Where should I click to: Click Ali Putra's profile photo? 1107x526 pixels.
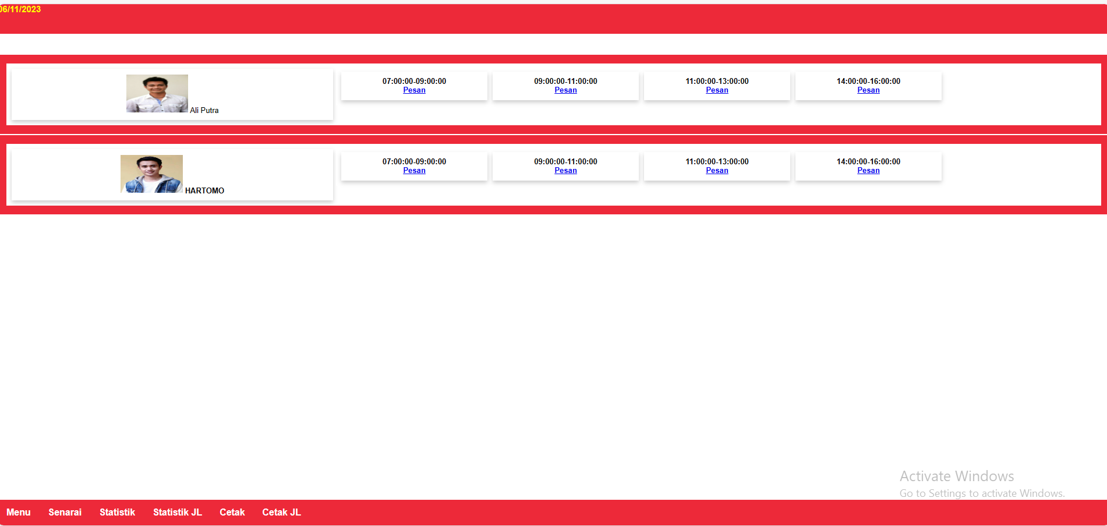(x=157, y=93)
